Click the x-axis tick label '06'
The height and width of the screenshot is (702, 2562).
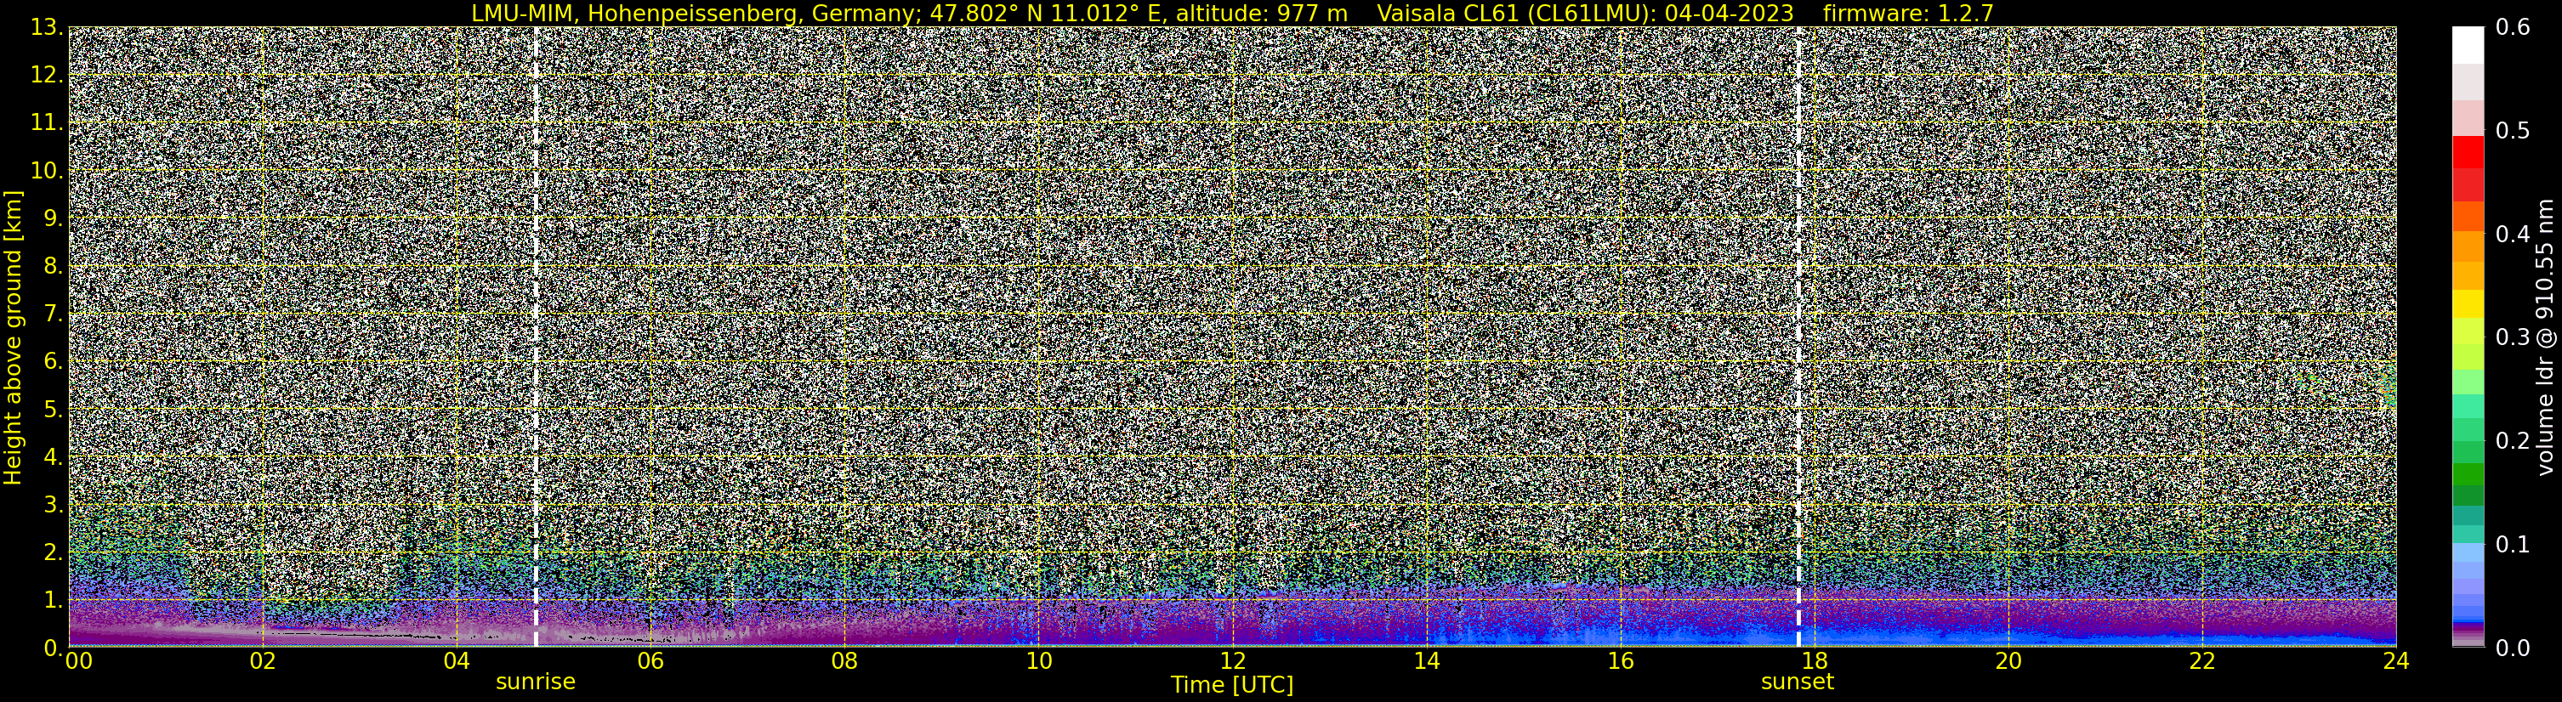650,661
